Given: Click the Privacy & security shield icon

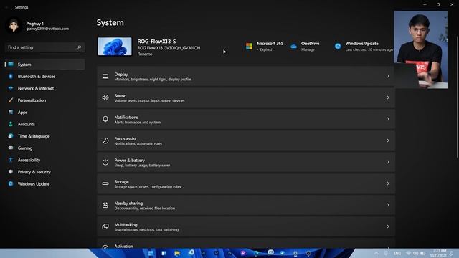Looking at the screenshot, I should [x=11, y=172].
